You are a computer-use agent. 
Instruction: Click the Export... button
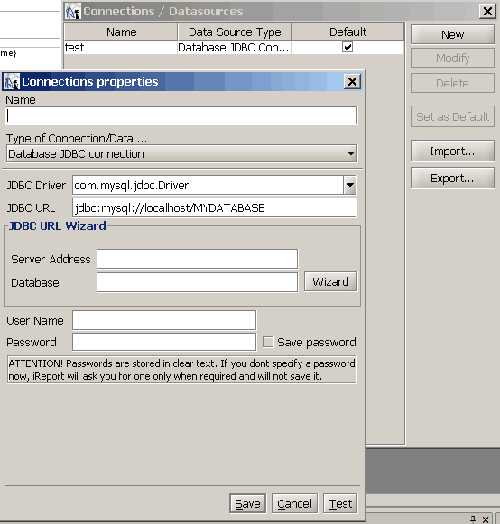tap(452, 178)
